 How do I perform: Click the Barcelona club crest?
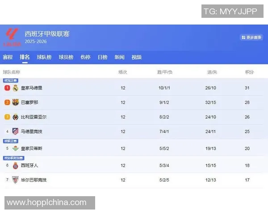pyautogui.click(x=15, y=103)
